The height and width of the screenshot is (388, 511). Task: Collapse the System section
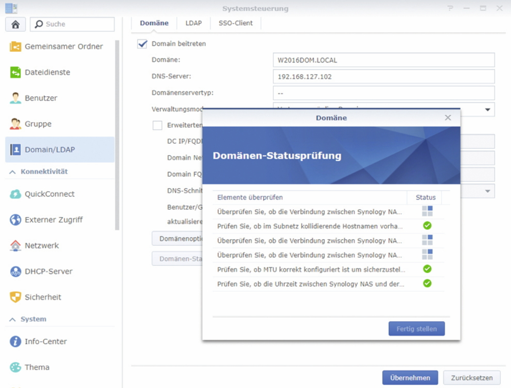coord(13,319)
